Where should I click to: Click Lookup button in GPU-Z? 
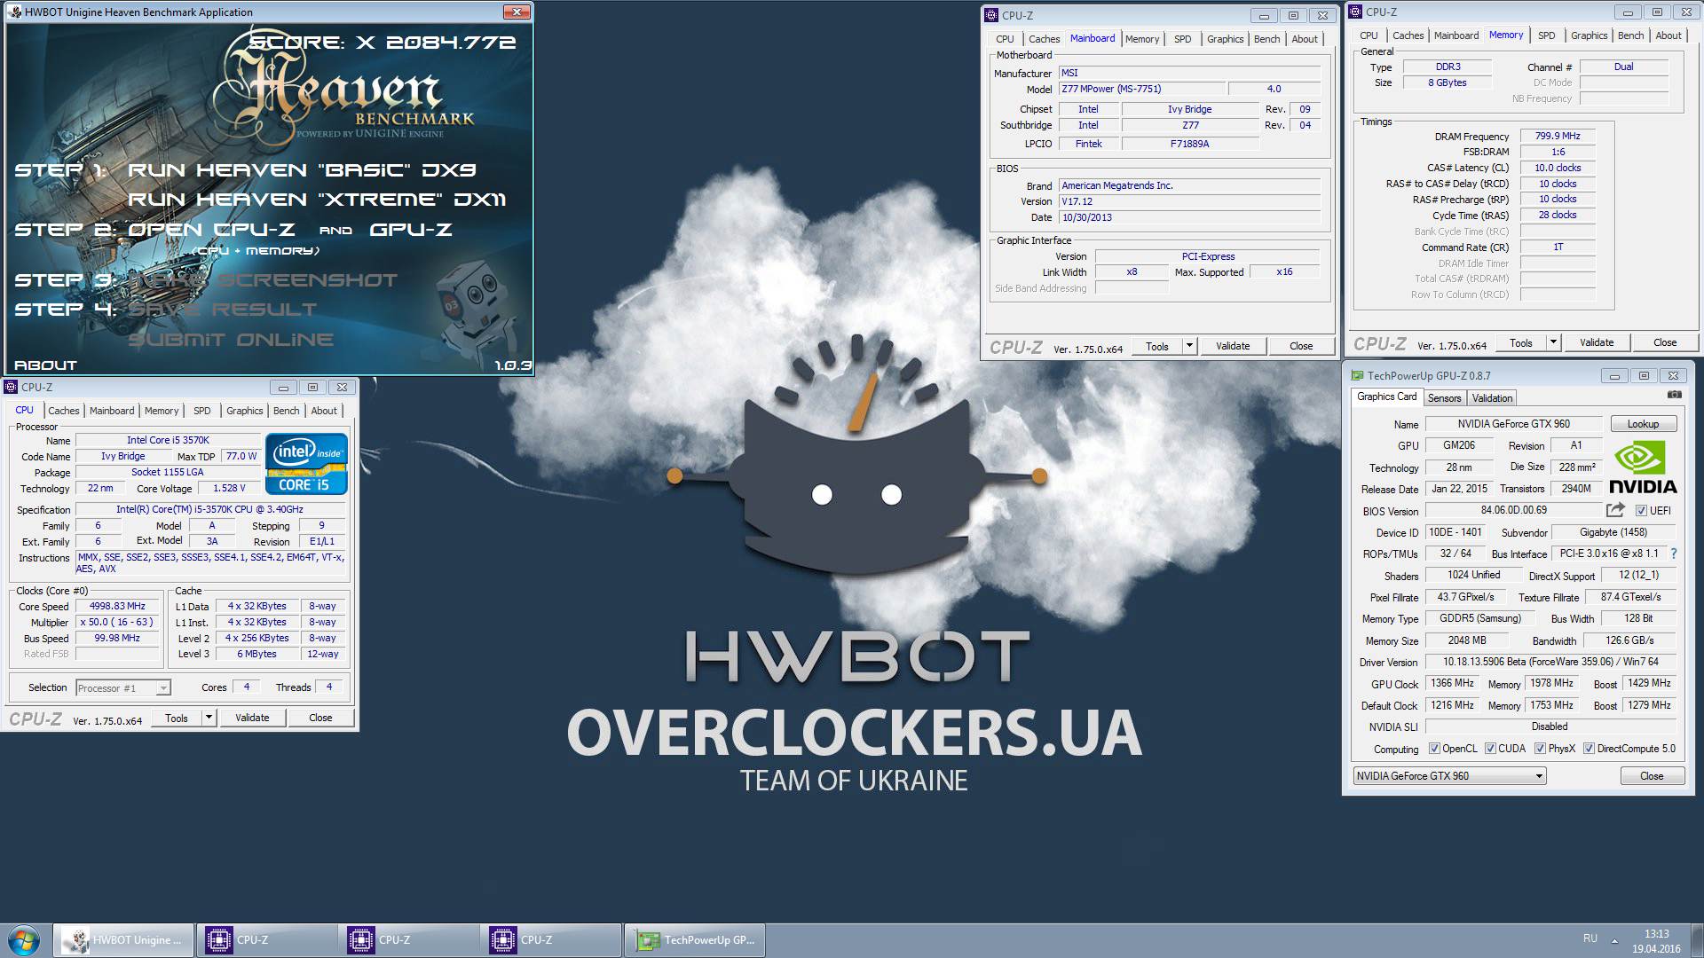pyautogui.click(x=1642, y=424)
